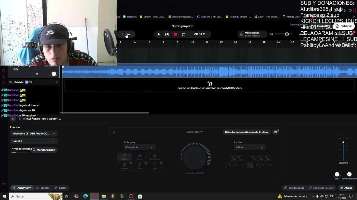Expand the AutoMix panel chevron
This screenshot has height=200, width=357.
click(56, 82)
